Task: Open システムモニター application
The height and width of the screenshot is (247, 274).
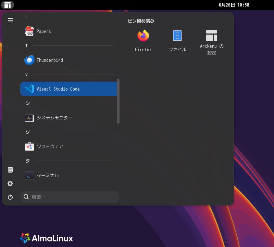Action: click(x=68, y=118)
